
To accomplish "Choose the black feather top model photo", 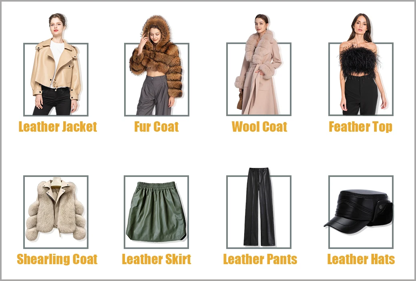I will coord(361,64).
